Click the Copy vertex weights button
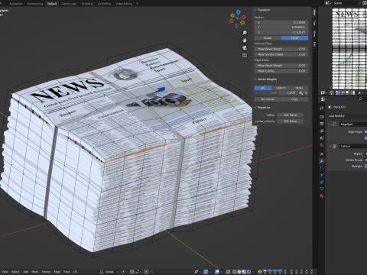The width and height of the screenshot is (367, 275). click(x=294, y=99)
